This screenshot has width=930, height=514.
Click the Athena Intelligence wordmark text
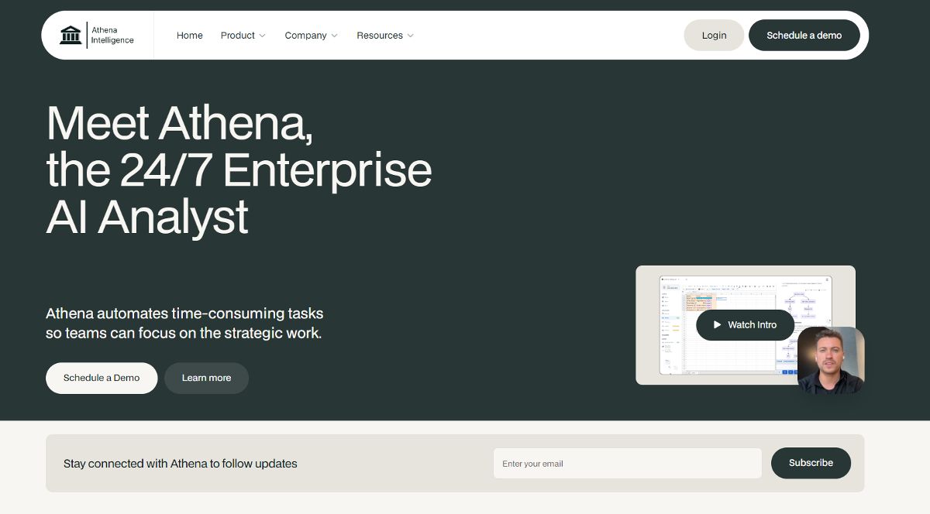point(112,34)
